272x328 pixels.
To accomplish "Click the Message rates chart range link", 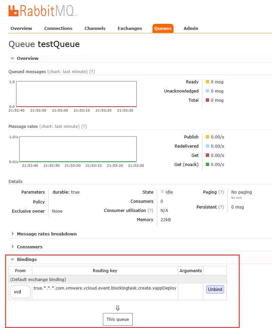I will [x=59, y=126].
